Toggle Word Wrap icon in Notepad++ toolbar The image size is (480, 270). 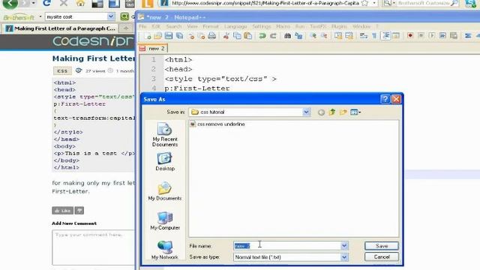[363, 36]
